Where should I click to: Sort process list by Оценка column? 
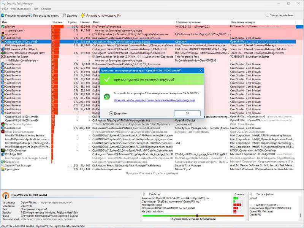pyautogui.click(x=57, y=22)
